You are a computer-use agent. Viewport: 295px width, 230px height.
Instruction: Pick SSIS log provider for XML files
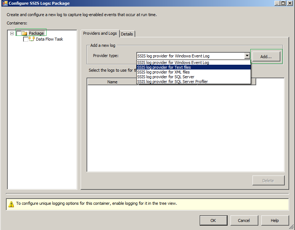(193, 72)
